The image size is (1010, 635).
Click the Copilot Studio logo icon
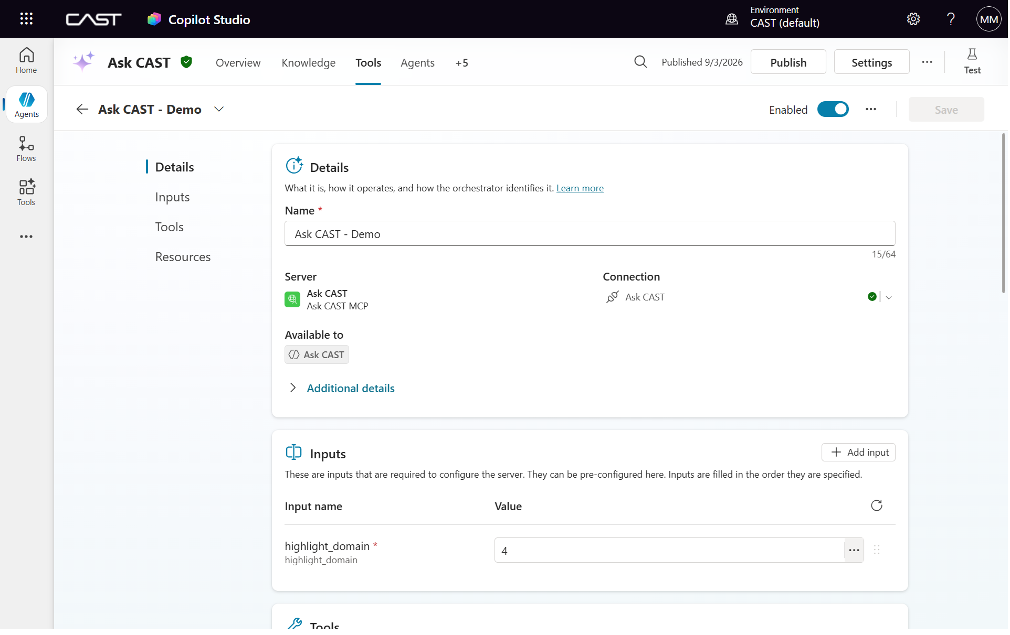pyautogui.click(x=154, y=19)
